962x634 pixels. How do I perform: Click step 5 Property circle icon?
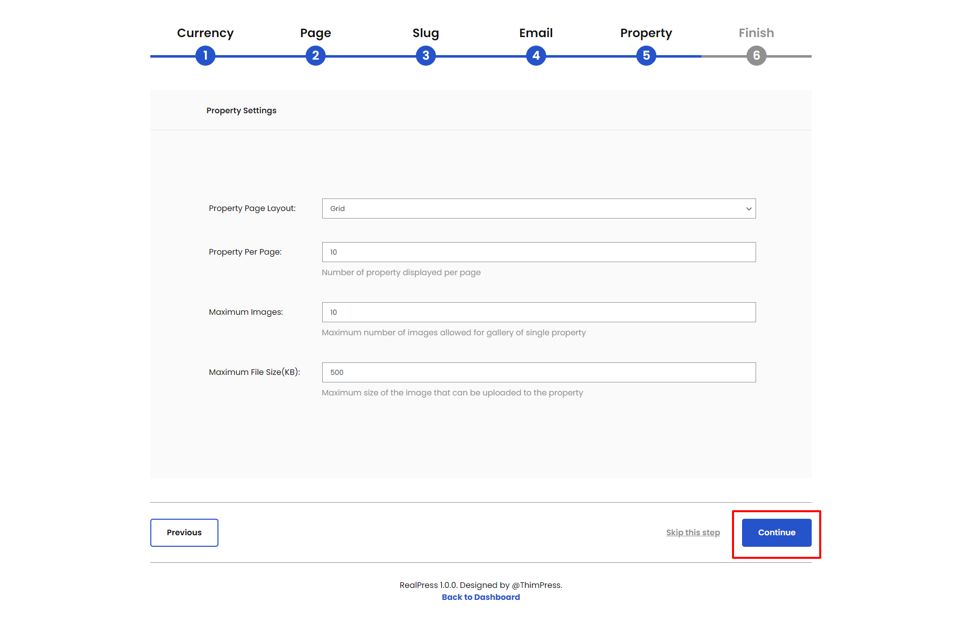[646, 56]
